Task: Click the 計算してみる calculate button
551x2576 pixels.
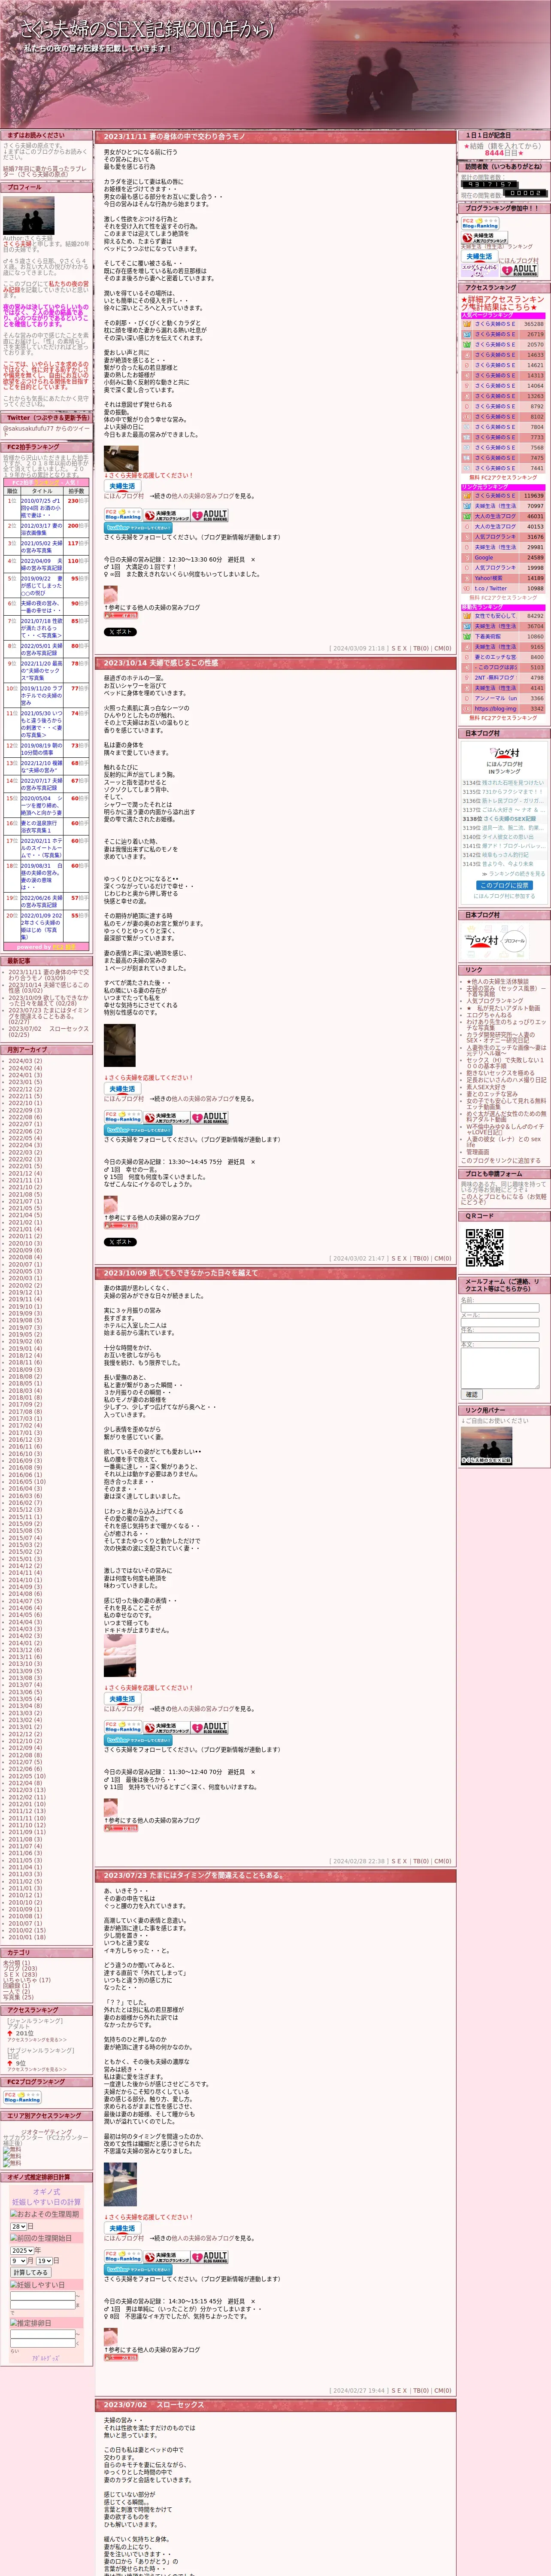Action: tap(30, 2272)
